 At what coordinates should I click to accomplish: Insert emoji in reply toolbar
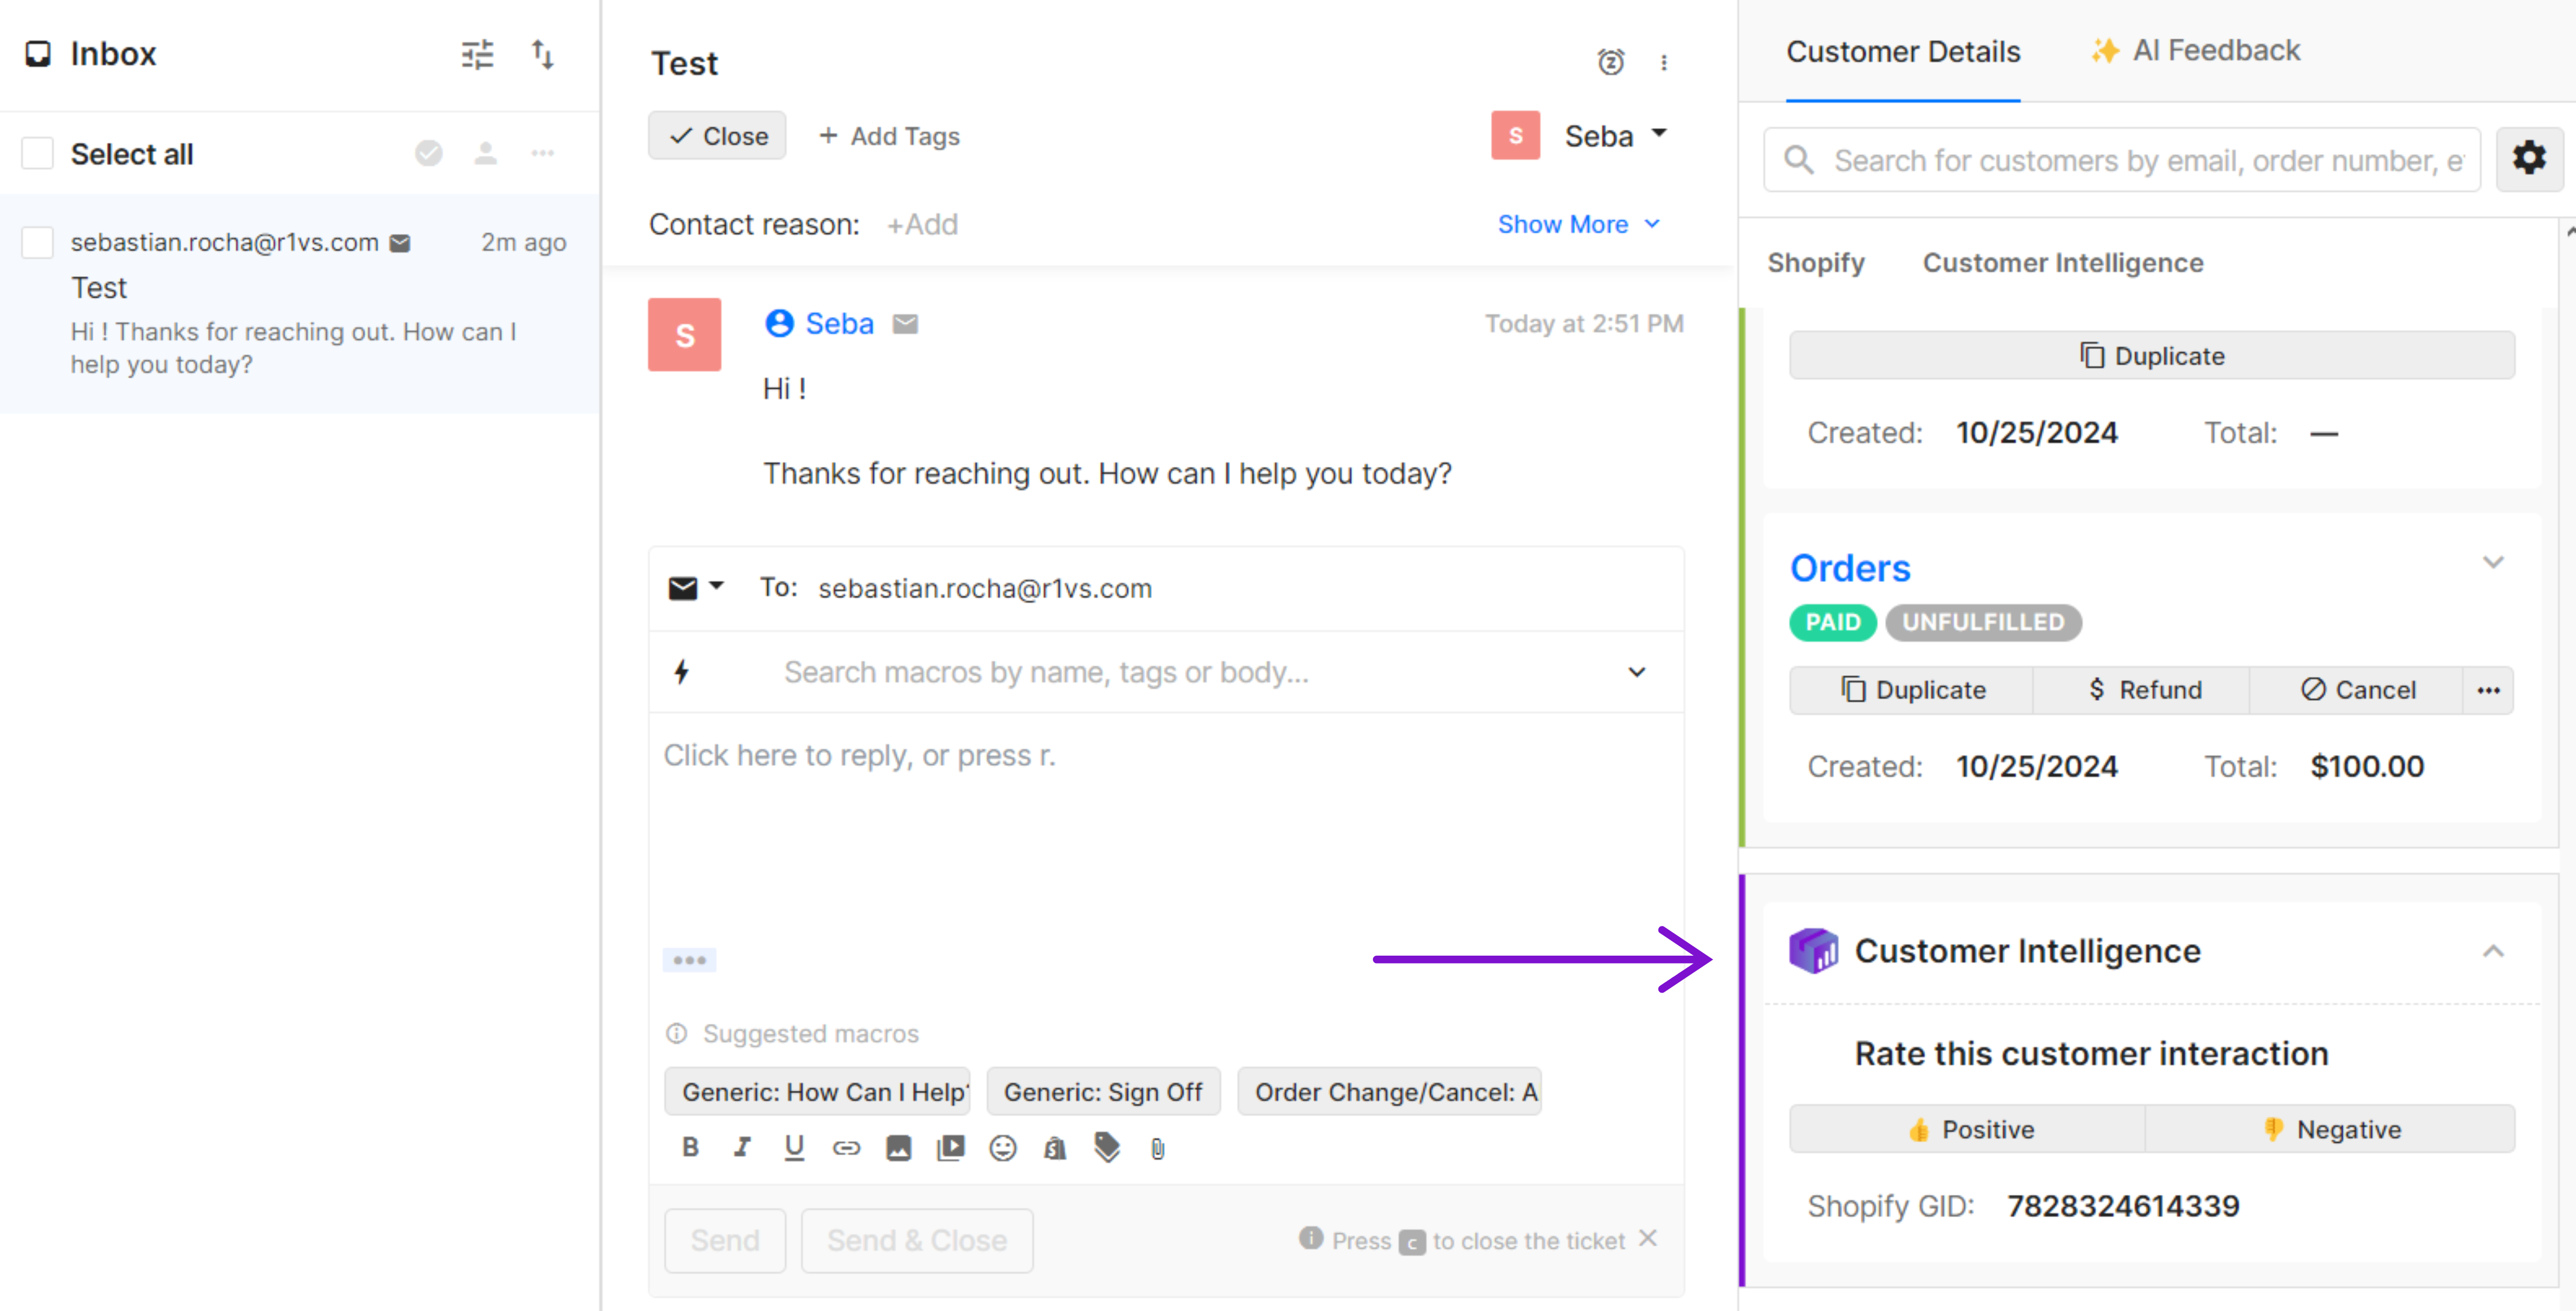coord(1002,1148)
